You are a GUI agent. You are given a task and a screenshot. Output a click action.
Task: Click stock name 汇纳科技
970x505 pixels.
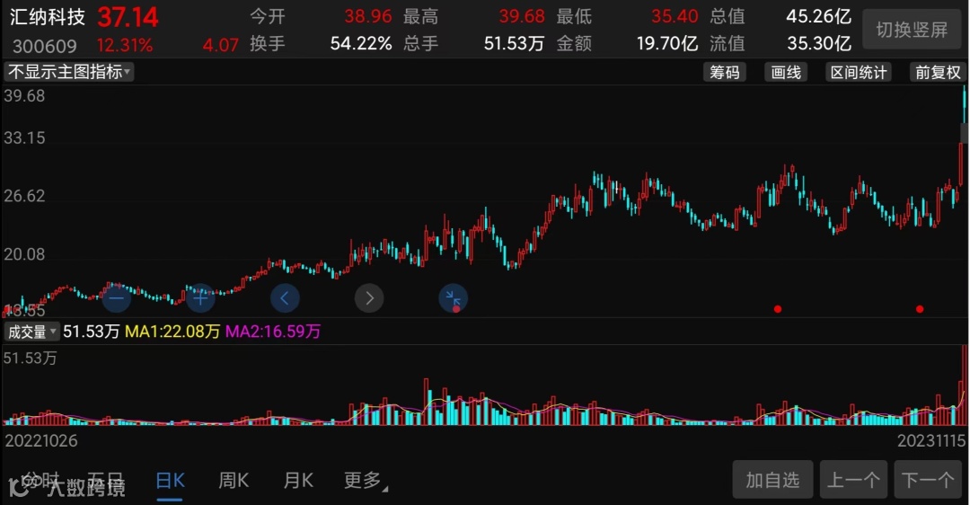click(48, 17)
